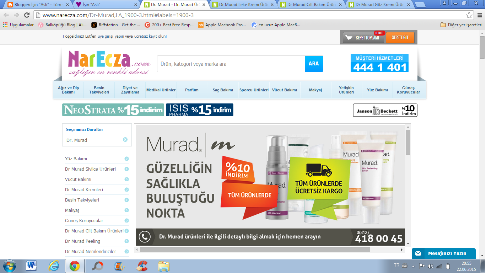The width and height of the screenshot is (486, 273).
Task: Expand Güneş Koruyucular sidebar arrow
Action: [x=126, y=221]
